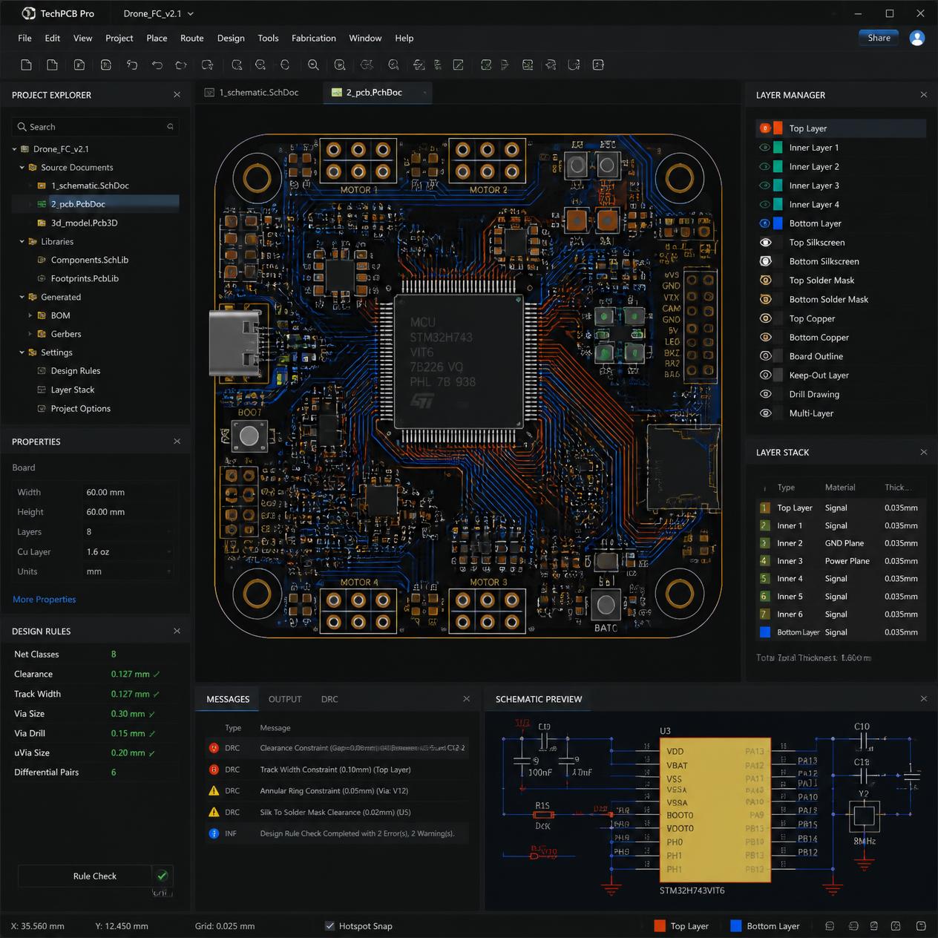Toggle Top Silkscreen visibility eye
This screenshot has height=938, width=938.
point(766,243)
